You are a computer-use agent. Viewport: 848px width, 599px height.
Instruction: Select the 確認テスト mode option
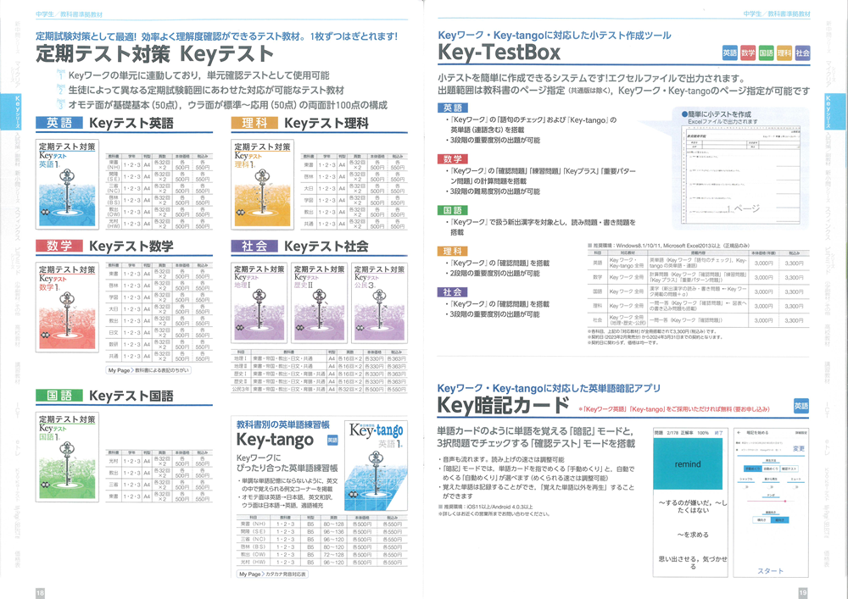tap(788, 469)
